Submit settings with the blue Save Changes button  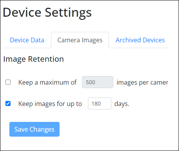pyautogui.click(x=34, y=129)
